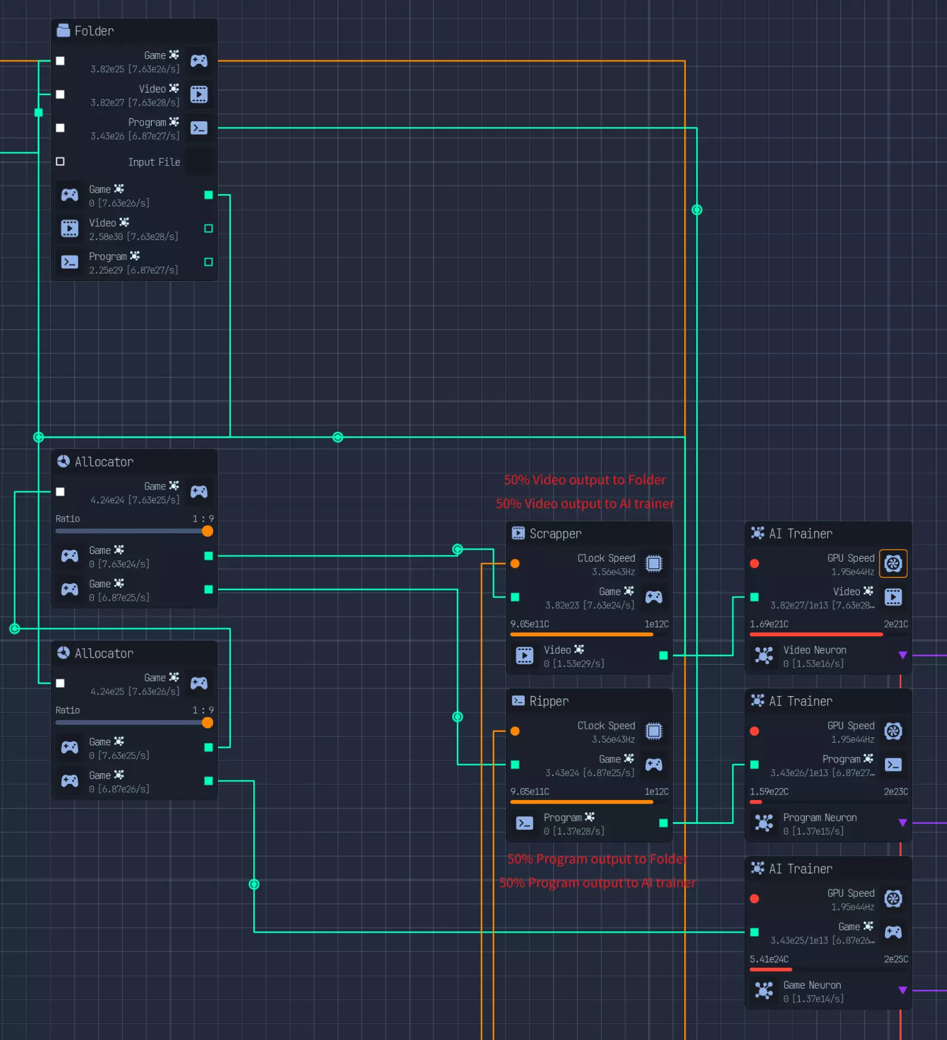Click the Game input icon of Allocator holding 4.24e24
The image size is (947, 1040).
tap(199, 492)
